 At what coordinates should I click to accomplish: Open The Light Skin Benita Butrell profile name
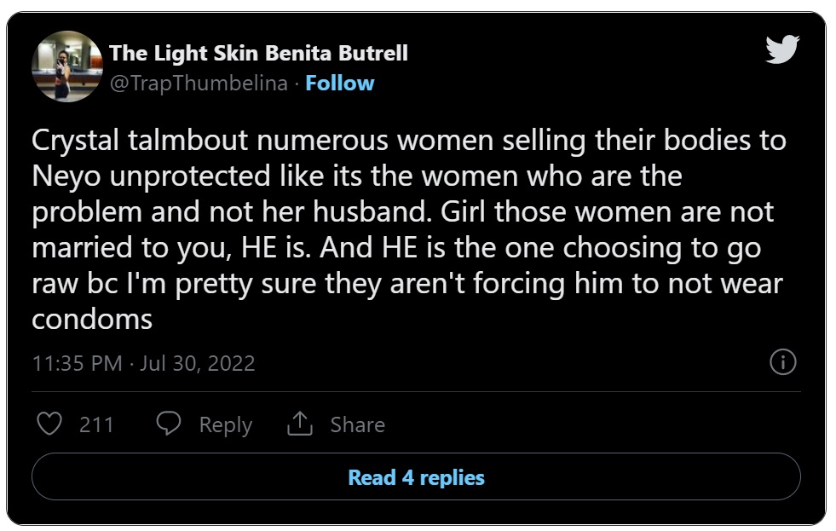(x=258, y=53)
